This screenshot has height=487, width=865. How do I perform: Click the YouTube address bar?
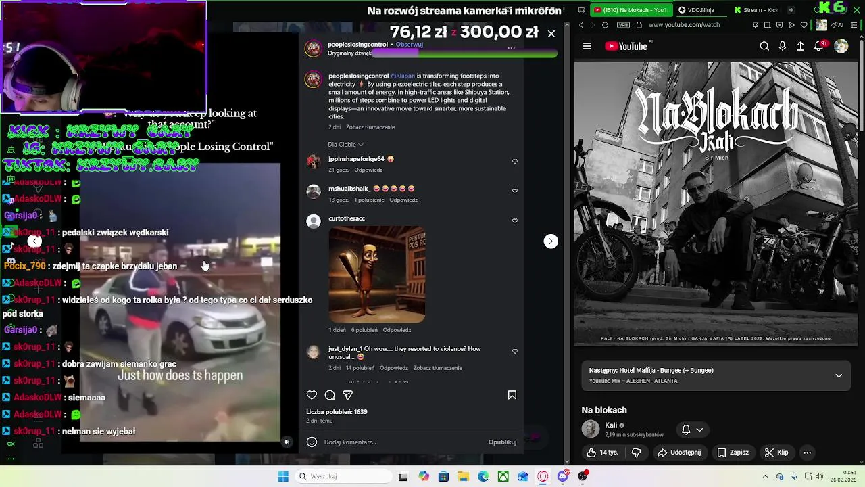684,25
